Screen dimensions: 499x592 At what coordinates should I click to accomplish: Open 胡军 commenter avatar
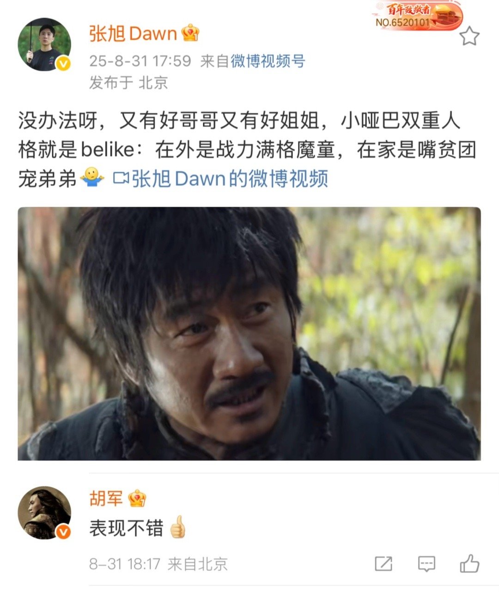44,513
